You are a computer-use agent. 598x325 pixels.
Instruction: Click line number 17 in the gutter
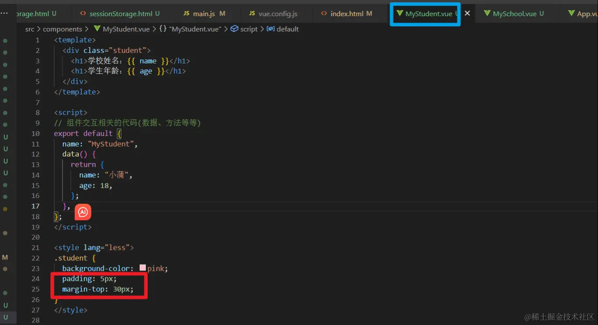tap(35, 206)
